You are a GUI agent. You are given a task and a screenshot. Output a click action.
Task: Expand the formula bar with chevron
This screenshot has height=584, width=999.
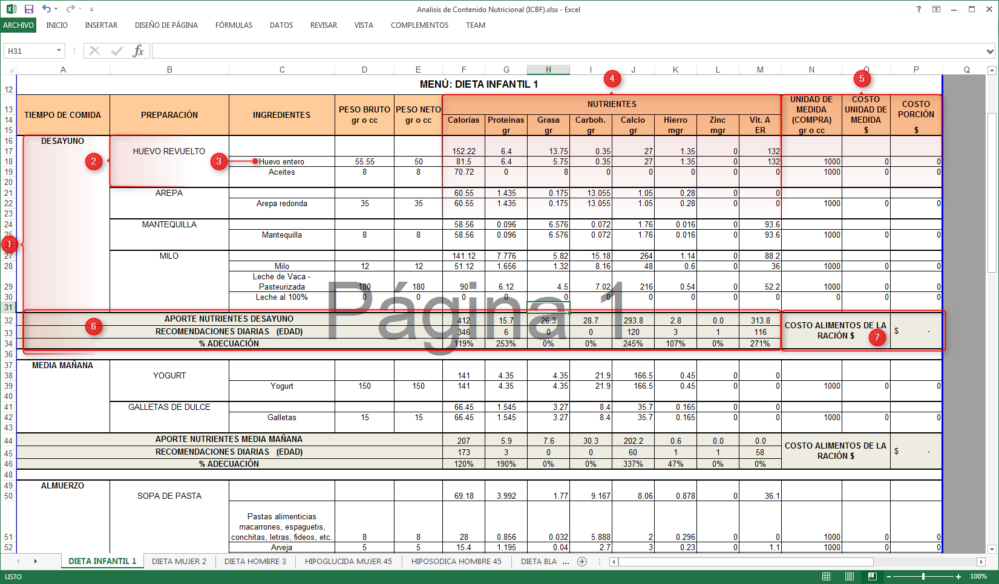990,51
